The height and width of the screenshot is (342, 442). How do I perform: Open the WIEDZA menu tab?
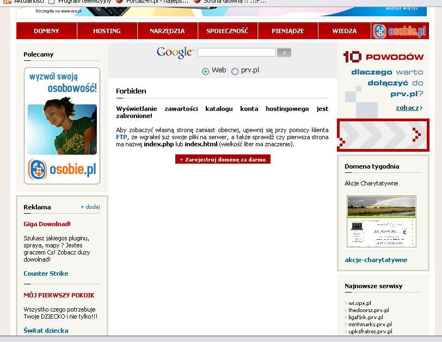click(344, 30)
